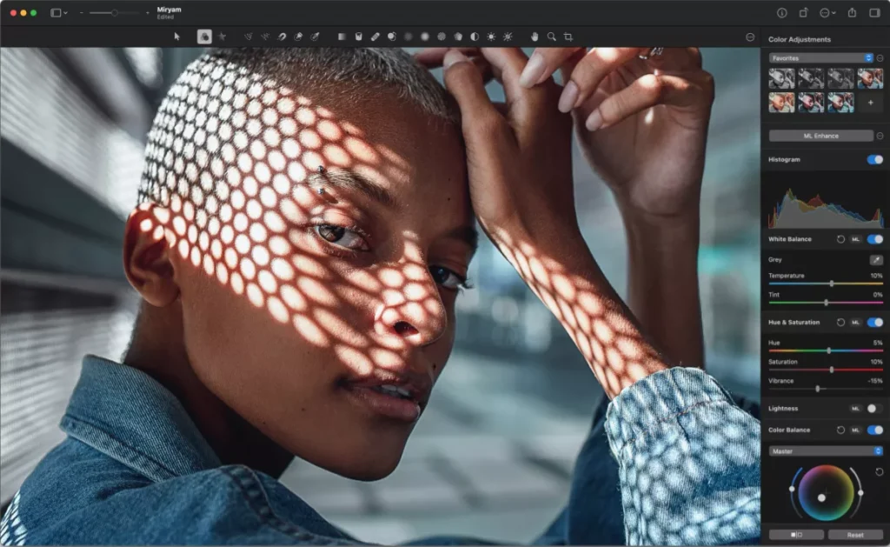Open the Master color balance dropdown
This screenshot has height=547, width=890.
click(826, 451)
